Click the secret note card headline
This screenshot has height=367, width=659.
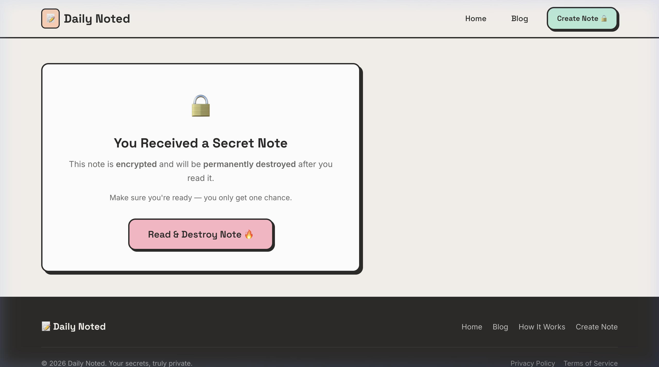[x=201, y=143]
